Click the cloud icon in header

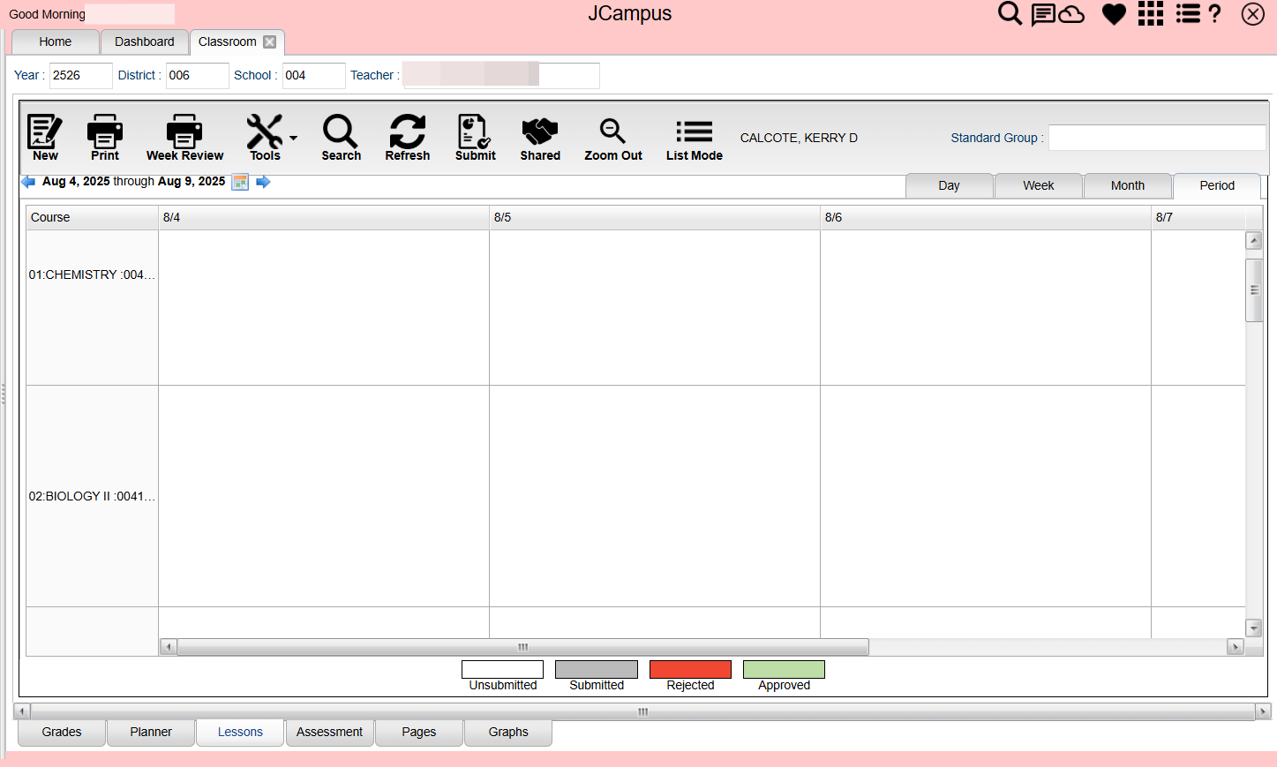click(x=1071, y=14)
